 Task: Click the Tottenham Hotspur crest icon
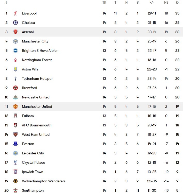coord(15,78)
